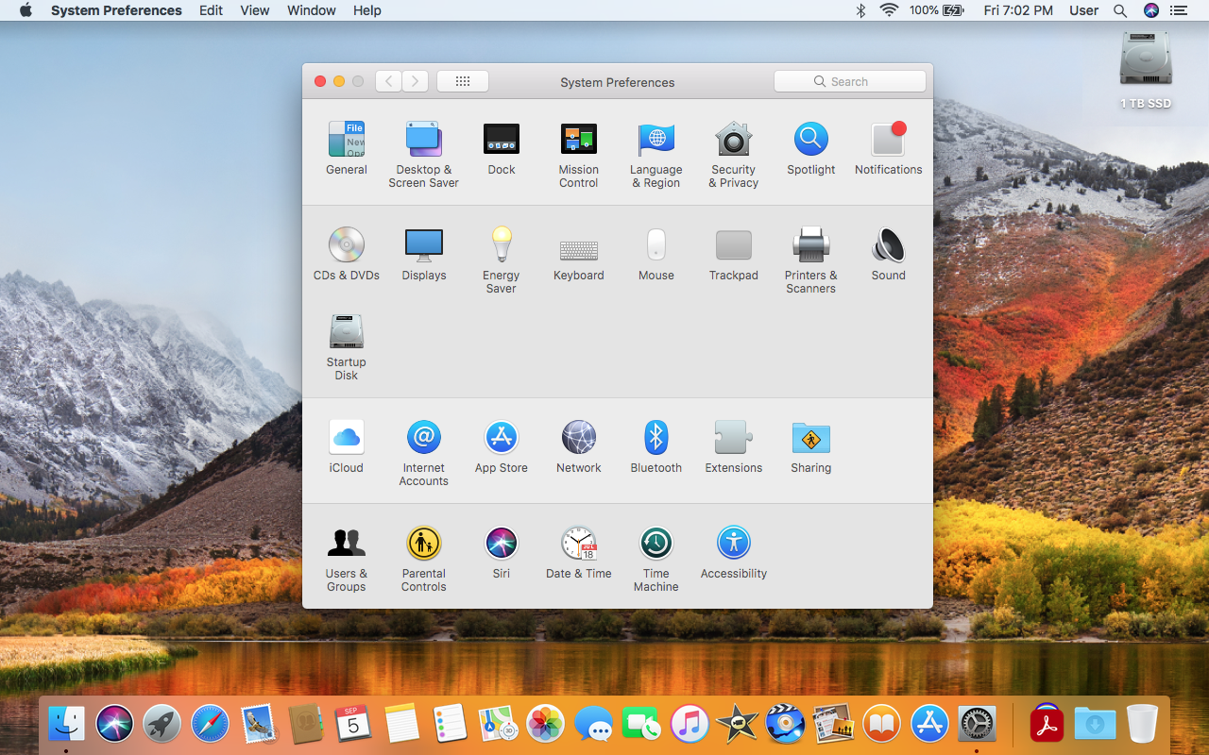Open Launchpad from the Dock
This screenshot has width=1209, height=755.
[162, 724]
